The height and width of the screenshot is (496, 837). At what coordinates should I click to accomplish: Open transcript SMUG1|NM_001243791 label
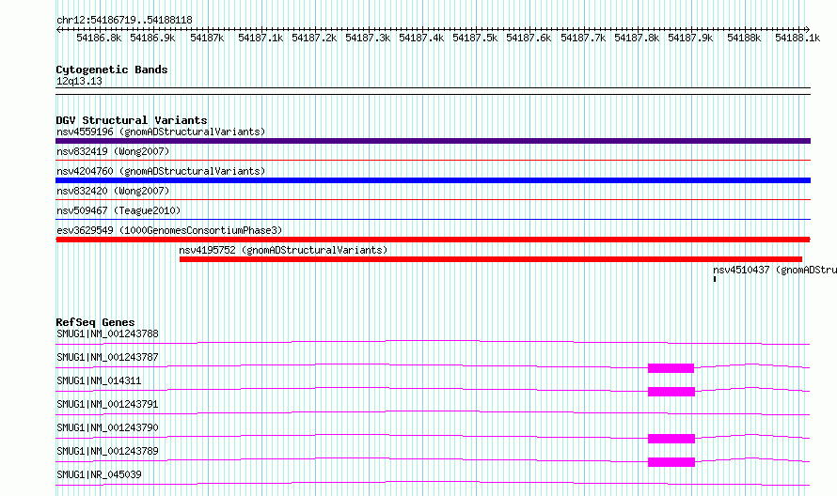[107, 404]
